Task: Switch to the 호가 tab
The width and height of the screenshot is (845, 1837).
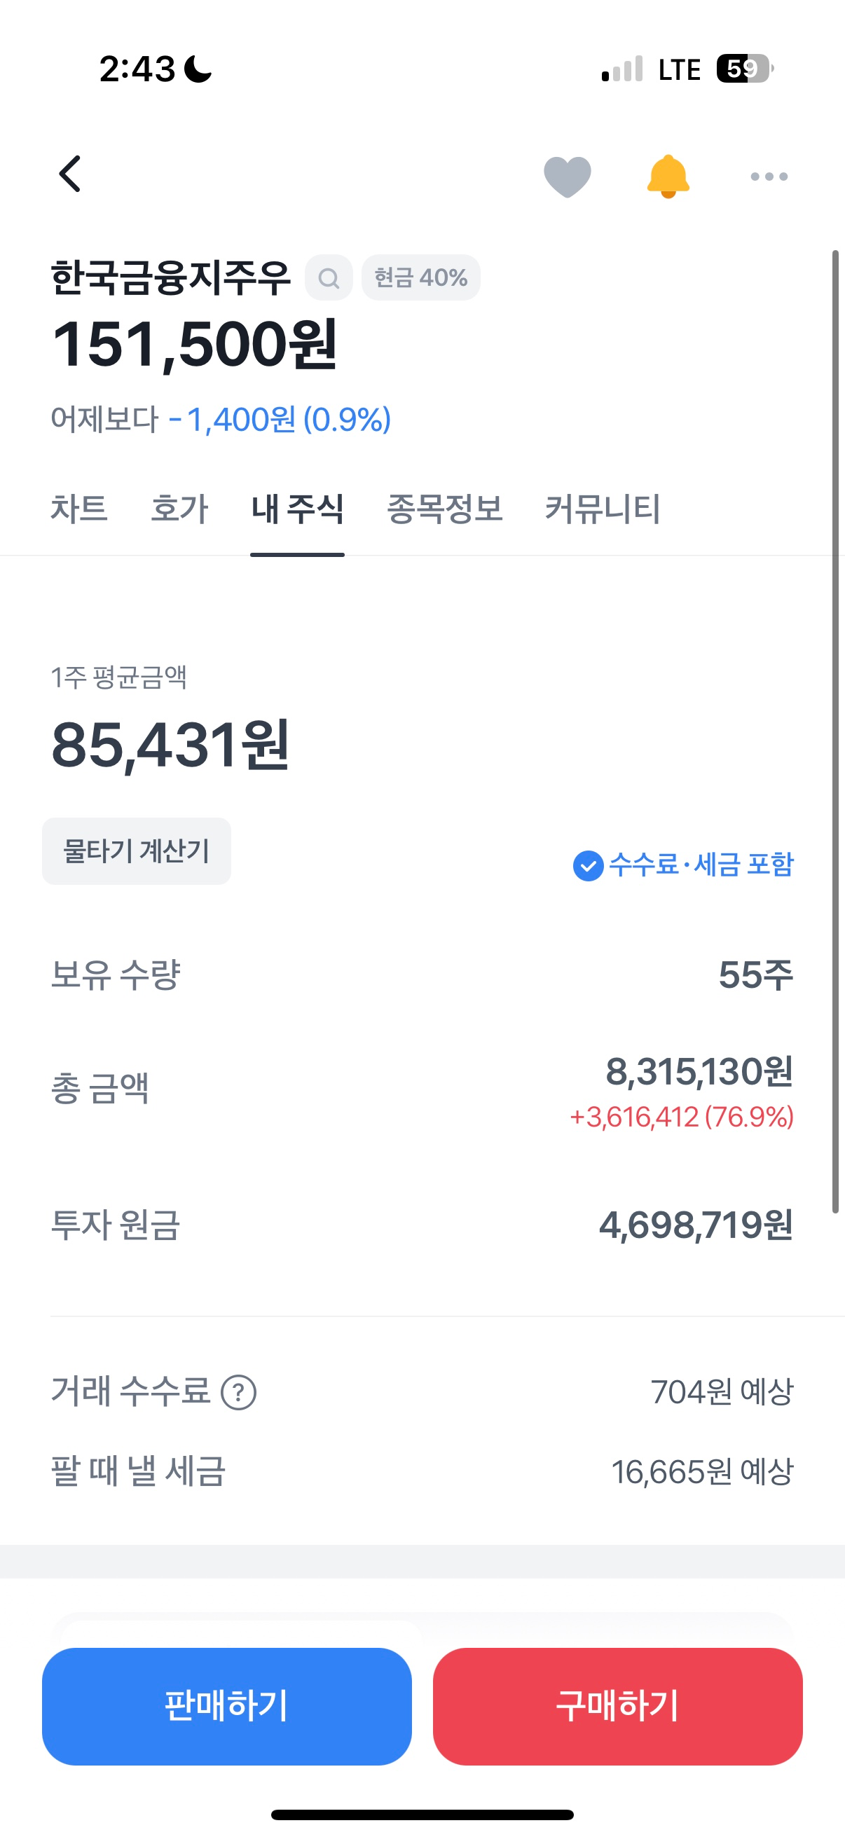Action: coord(179,509)
